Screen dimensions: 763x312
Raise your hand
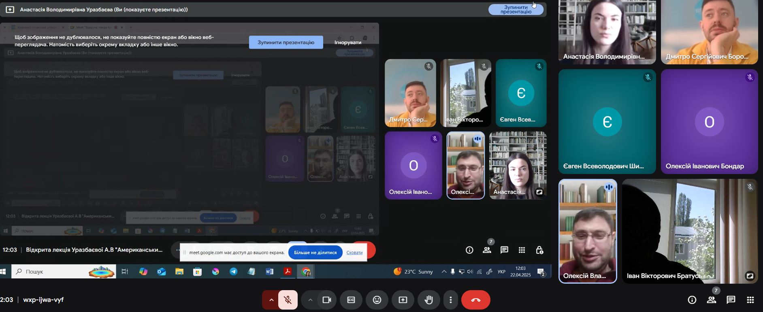point(428,300)
